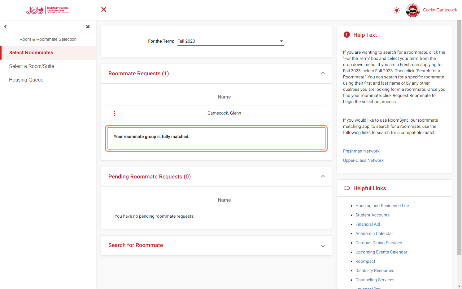Open the Cocky Gamecock user name menu
The height and width of the screenshot is (289, 462).
click(440, 10)
